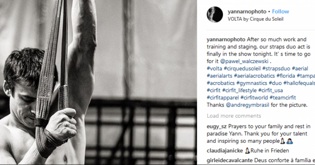This screenshot has width=315, height=165.
Task: Open commenter eugy_sz profile
Action: tap(217, 126)
